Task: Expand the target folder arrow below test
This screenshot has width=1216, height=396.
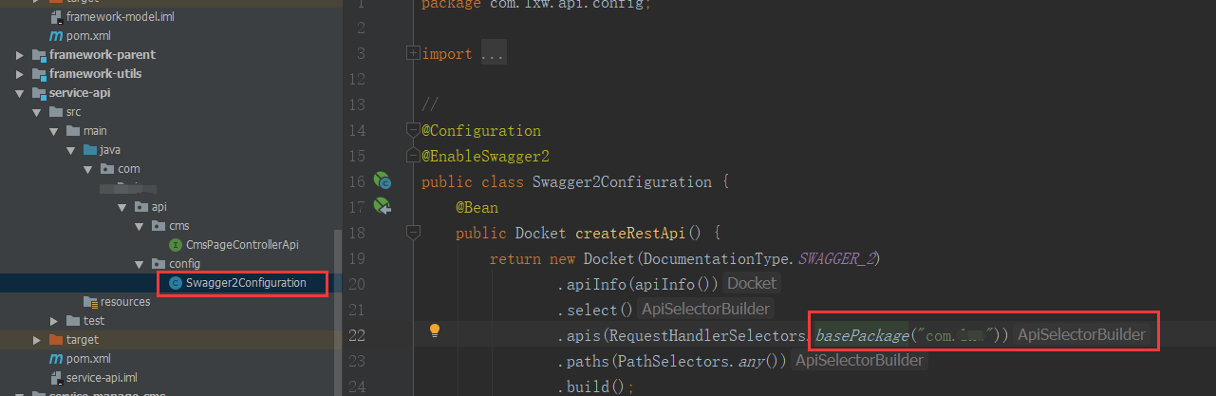Action: click(37, 339)
